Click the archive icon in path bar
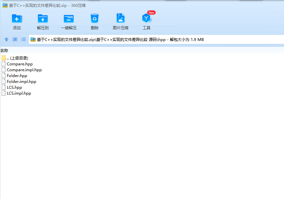The image size is (284, 199). click(x=33, y=39)
